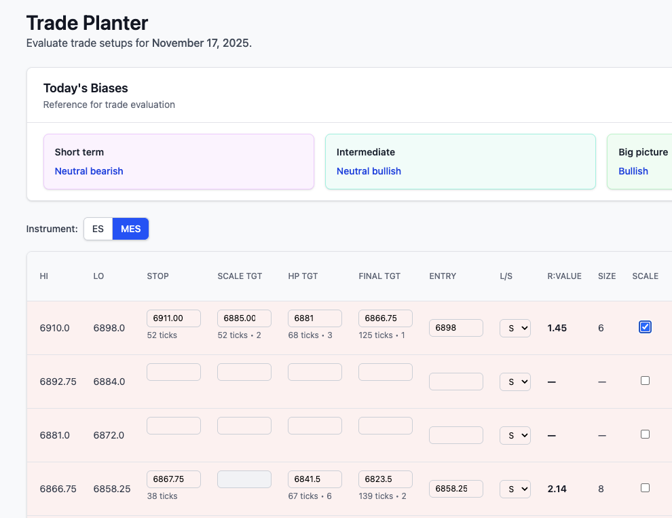
Task: Click the empty ENTRY field in the 6892.75 row
Action: point(455,382)
